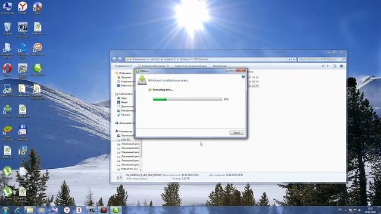
Task: Select Компьютер in Explorer sidebar
Action: pyautogui.click(x=124, y=131)
